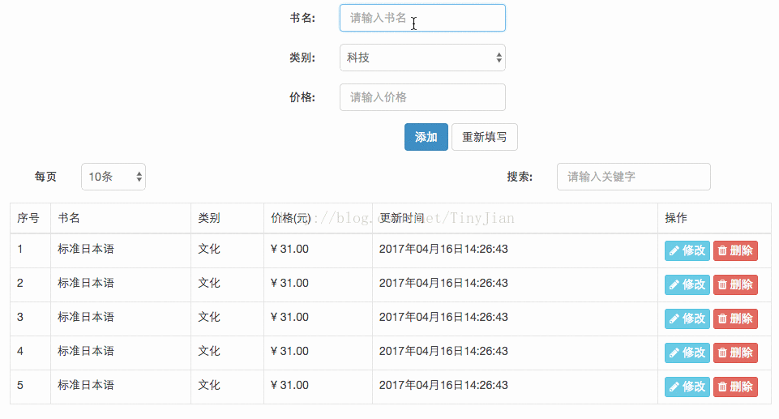The image size is (779, 419).
Task: Click 修改 button in row 1
Action: click(687, 250)
